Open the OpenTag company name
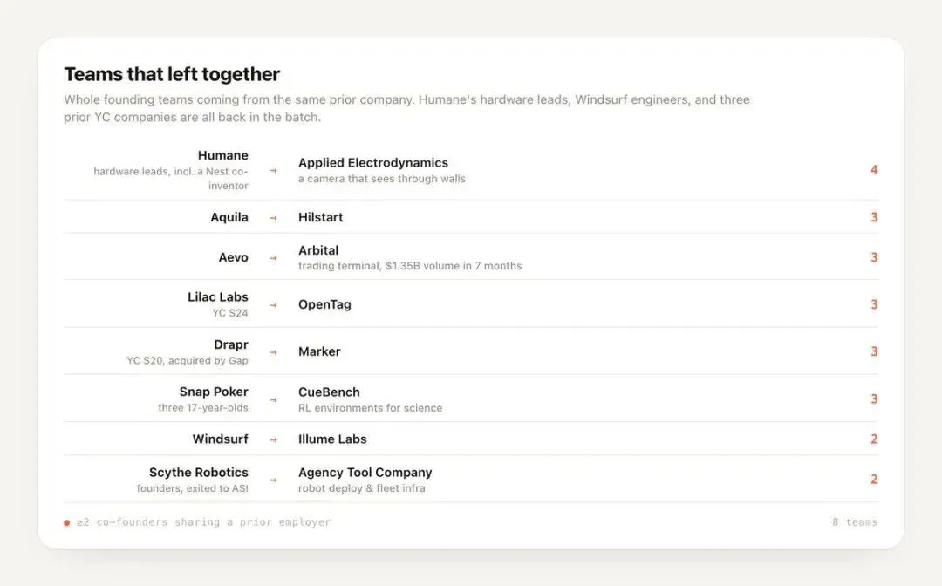Image resolution: width=942 pixels, height=586 pixels. tap(324, 304)
